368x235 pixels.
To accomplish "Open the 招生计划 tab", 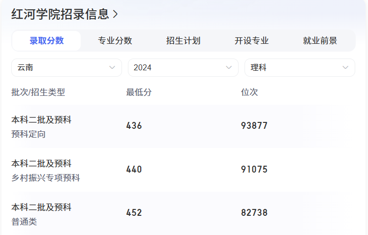I will [184, 41].
